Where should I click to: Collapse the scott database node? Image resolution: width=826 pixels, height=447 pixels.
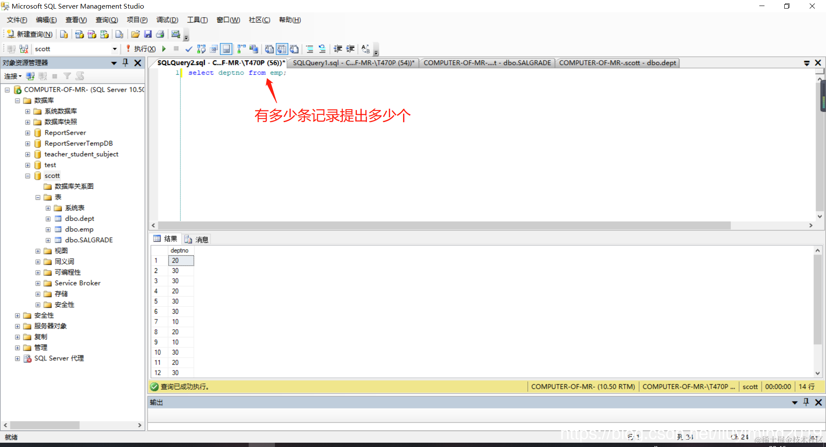pos(28,176)
